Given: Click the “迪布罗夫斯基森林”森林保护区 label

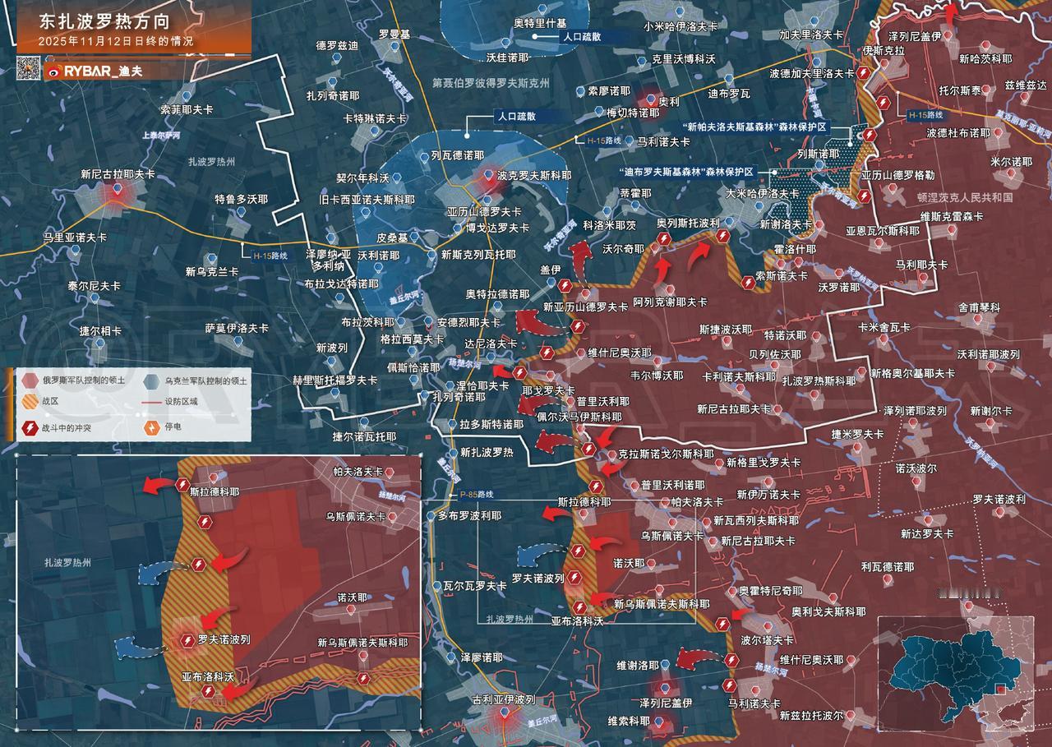Looking at the screenshot, I should point(686,172).
